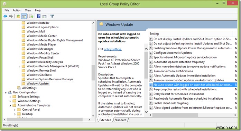Click the Windows Update header folder icon
Screen dimensions: 241x131
[x=101, y=24]
